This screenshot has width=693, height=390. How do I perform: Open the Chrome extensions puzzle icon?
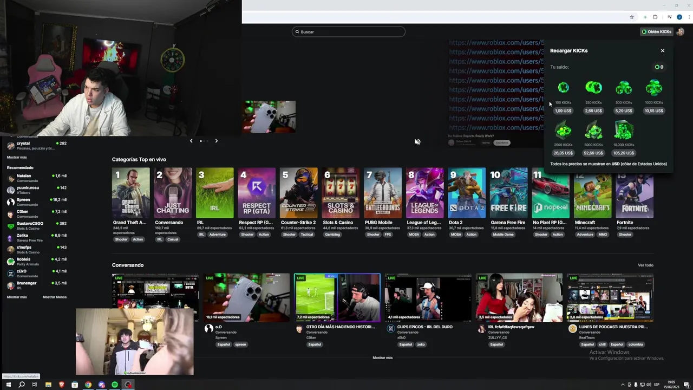click(x=655, y=17)
